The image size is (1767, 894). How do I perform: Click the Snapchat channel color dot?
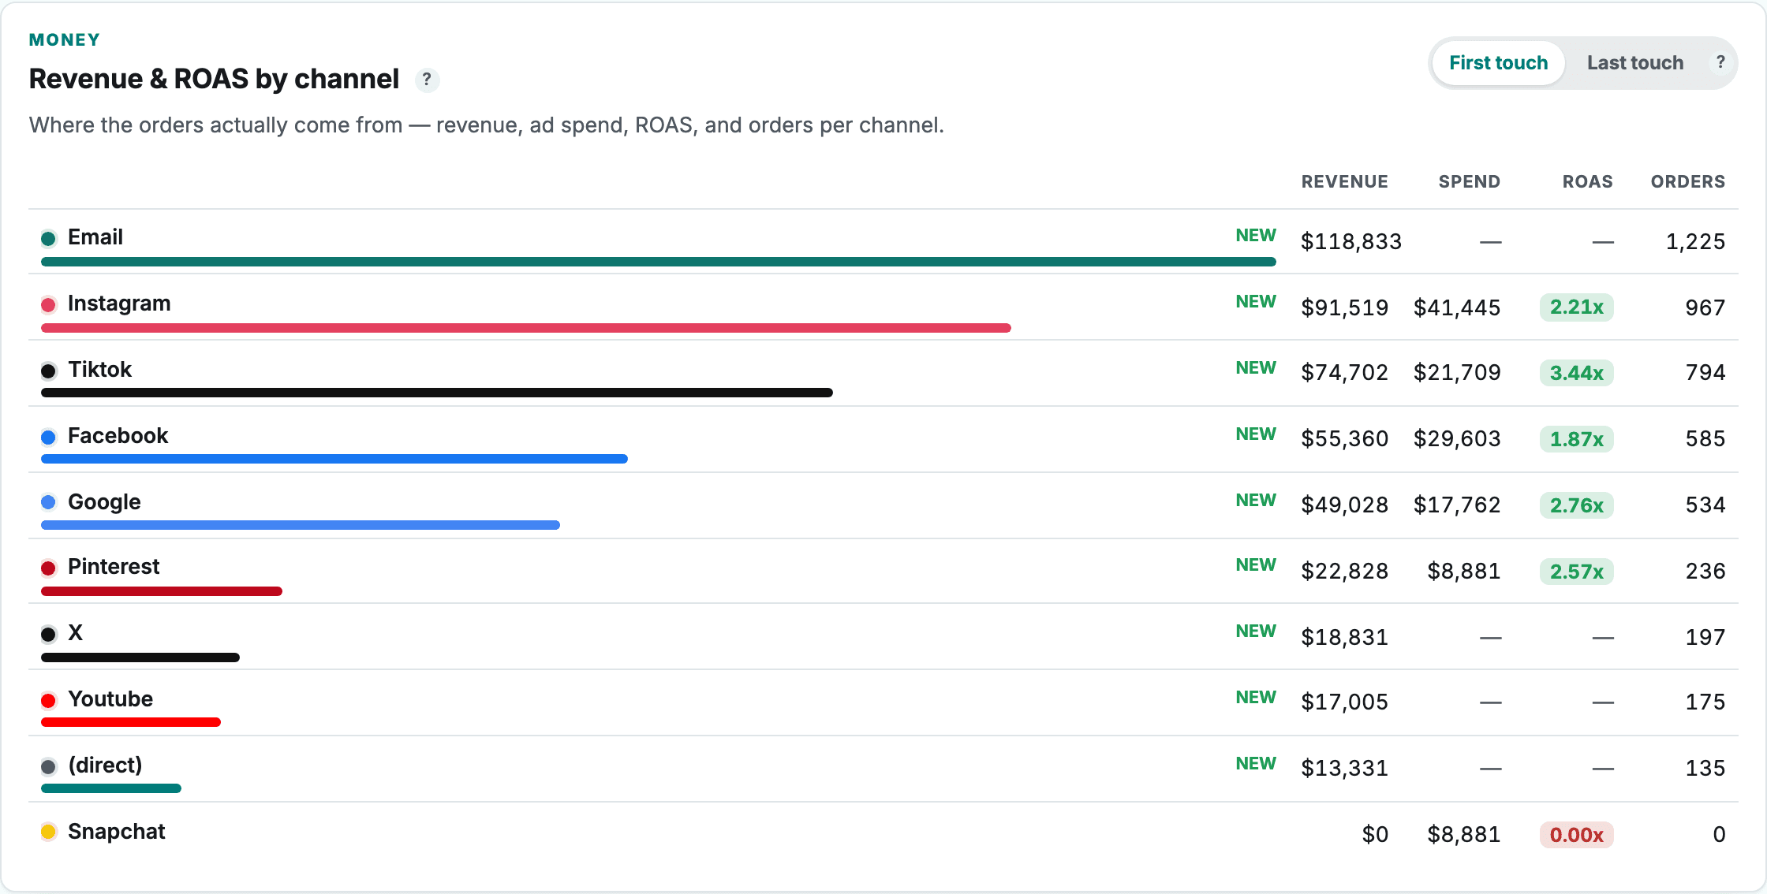pos(48,832)
